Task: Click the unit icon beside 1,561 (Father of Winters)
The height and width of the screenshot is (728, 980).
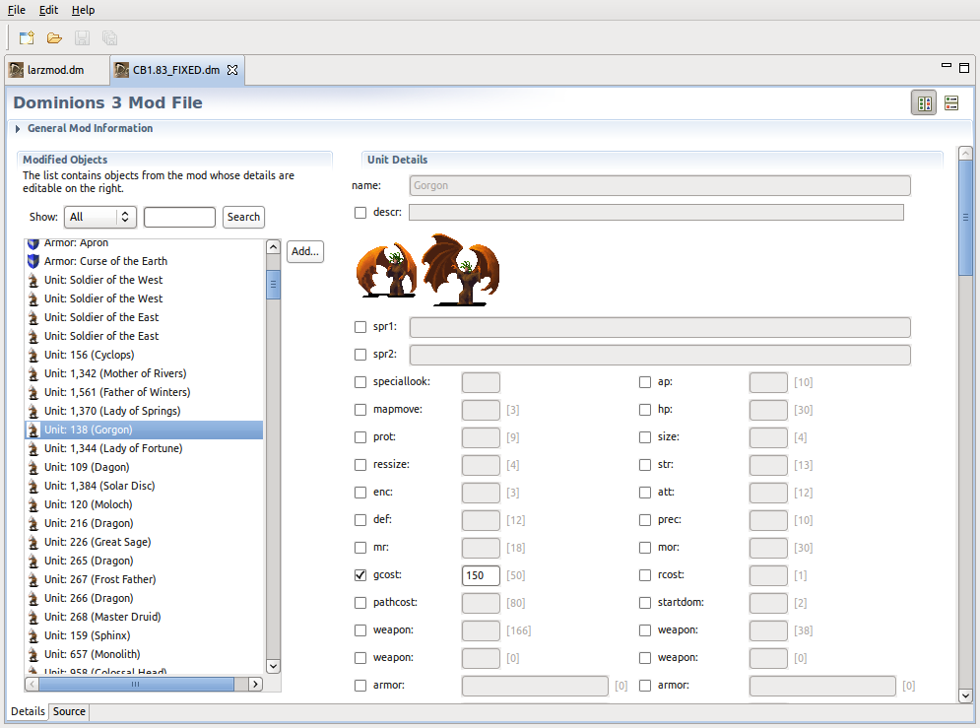Action: pyautogui.click(x=33, y=392)
